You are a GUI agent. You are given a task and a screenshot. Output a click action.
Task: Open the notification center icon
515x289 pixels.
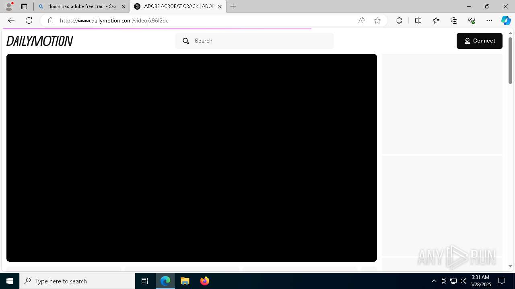tap(502, 281)
